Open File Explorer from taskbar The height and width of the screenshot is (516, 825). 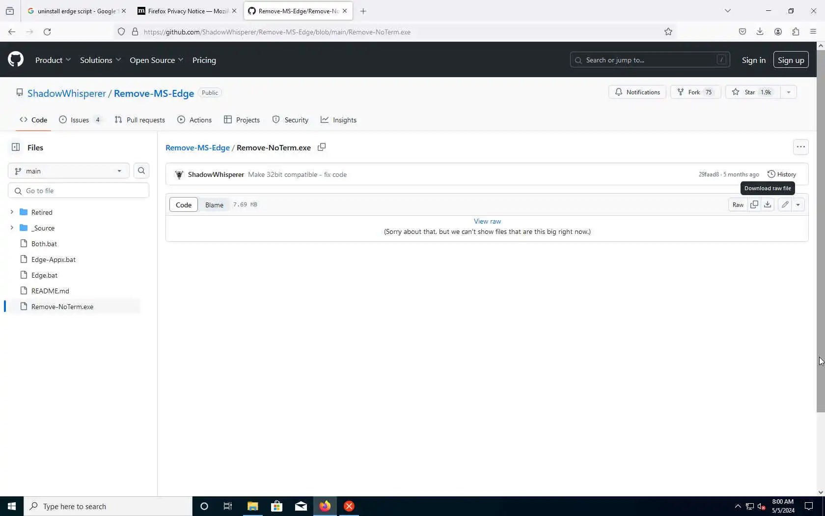[252, 506]
